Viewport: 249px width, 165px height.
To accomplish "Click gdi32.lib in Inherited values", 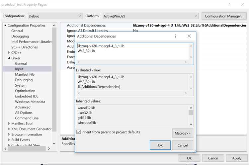I will pyautogui.click(x=84, y=118).
